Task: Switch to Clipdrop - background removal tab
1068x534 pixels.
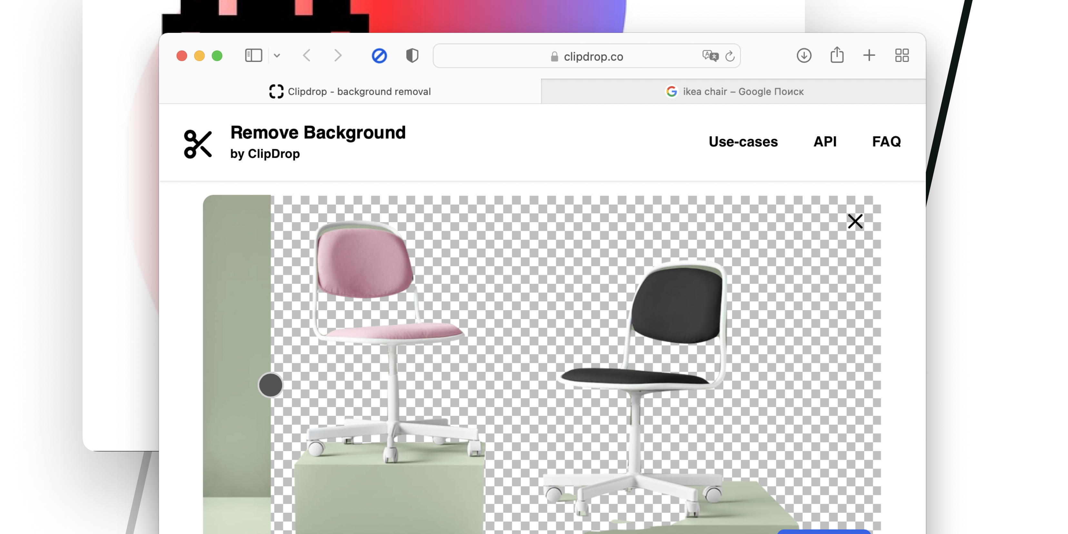Action: point(350,91)
